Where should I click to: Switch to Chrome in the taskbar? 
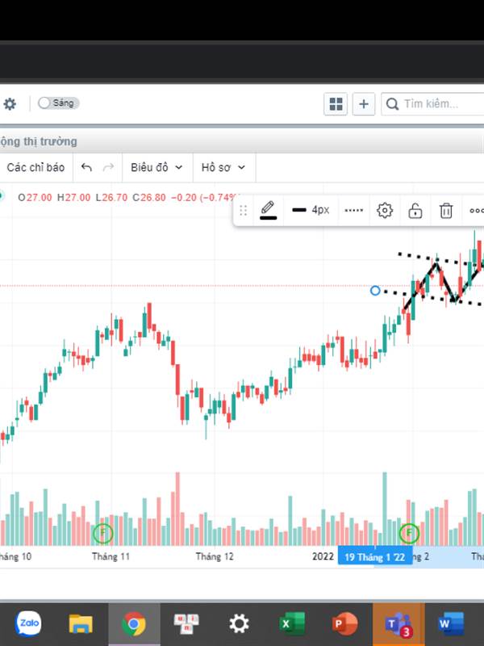click(134, 623)
